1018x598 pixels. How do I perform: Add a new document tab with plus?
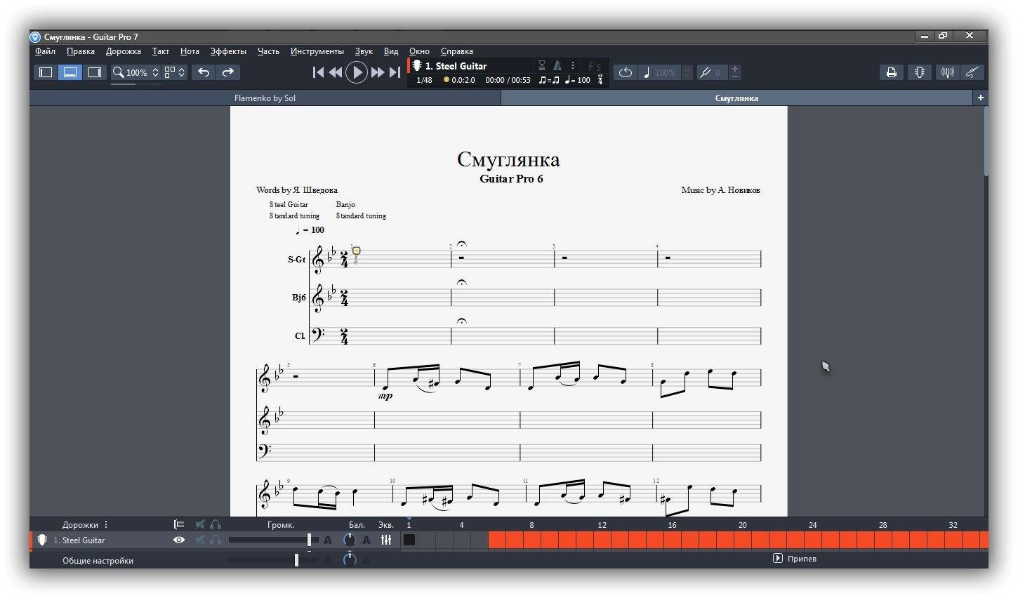click(981, 98)
